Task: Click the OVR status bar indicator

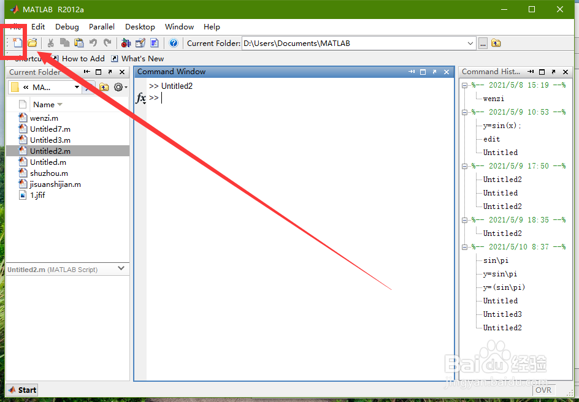Action: click(543, 390)
